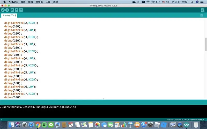Open Maps from the Dock
Viewport: 207px width, 129px height.
pos(84,125)
